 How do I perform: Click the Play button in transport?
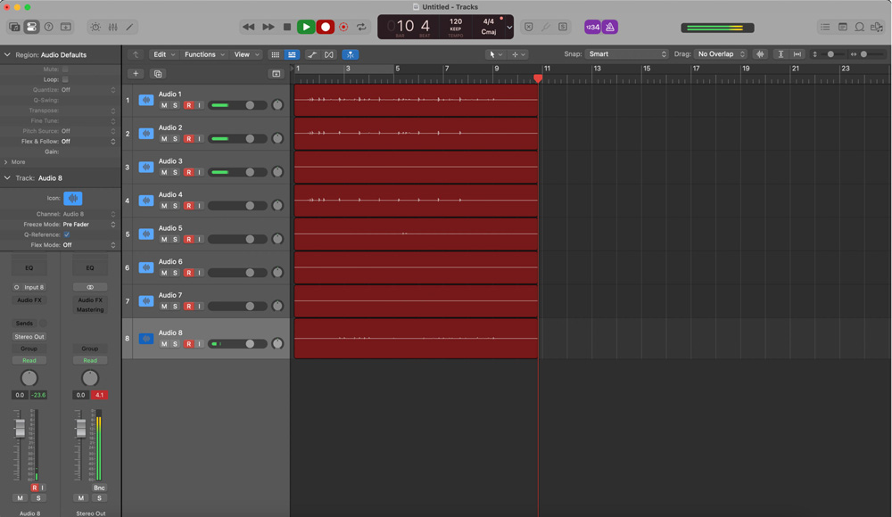305,27
